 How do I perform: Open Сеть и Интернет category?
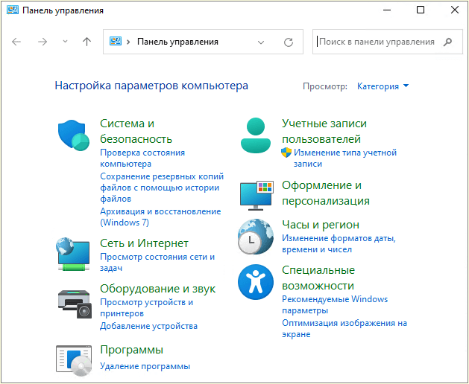click(144, 243)
